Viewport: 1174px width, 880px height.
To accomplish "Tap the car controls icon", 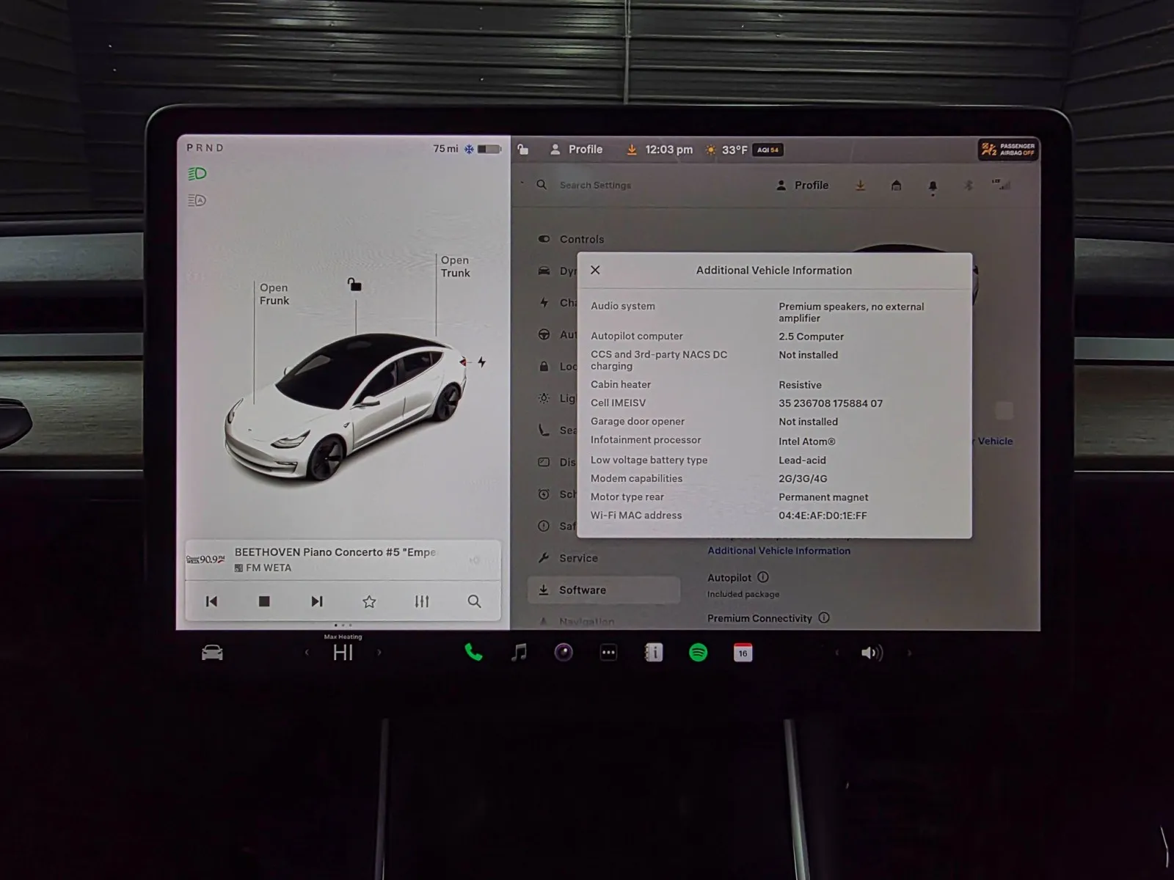I will coord(212,653).
